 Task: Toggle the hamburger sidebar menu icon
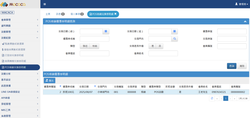coord(45,4)
